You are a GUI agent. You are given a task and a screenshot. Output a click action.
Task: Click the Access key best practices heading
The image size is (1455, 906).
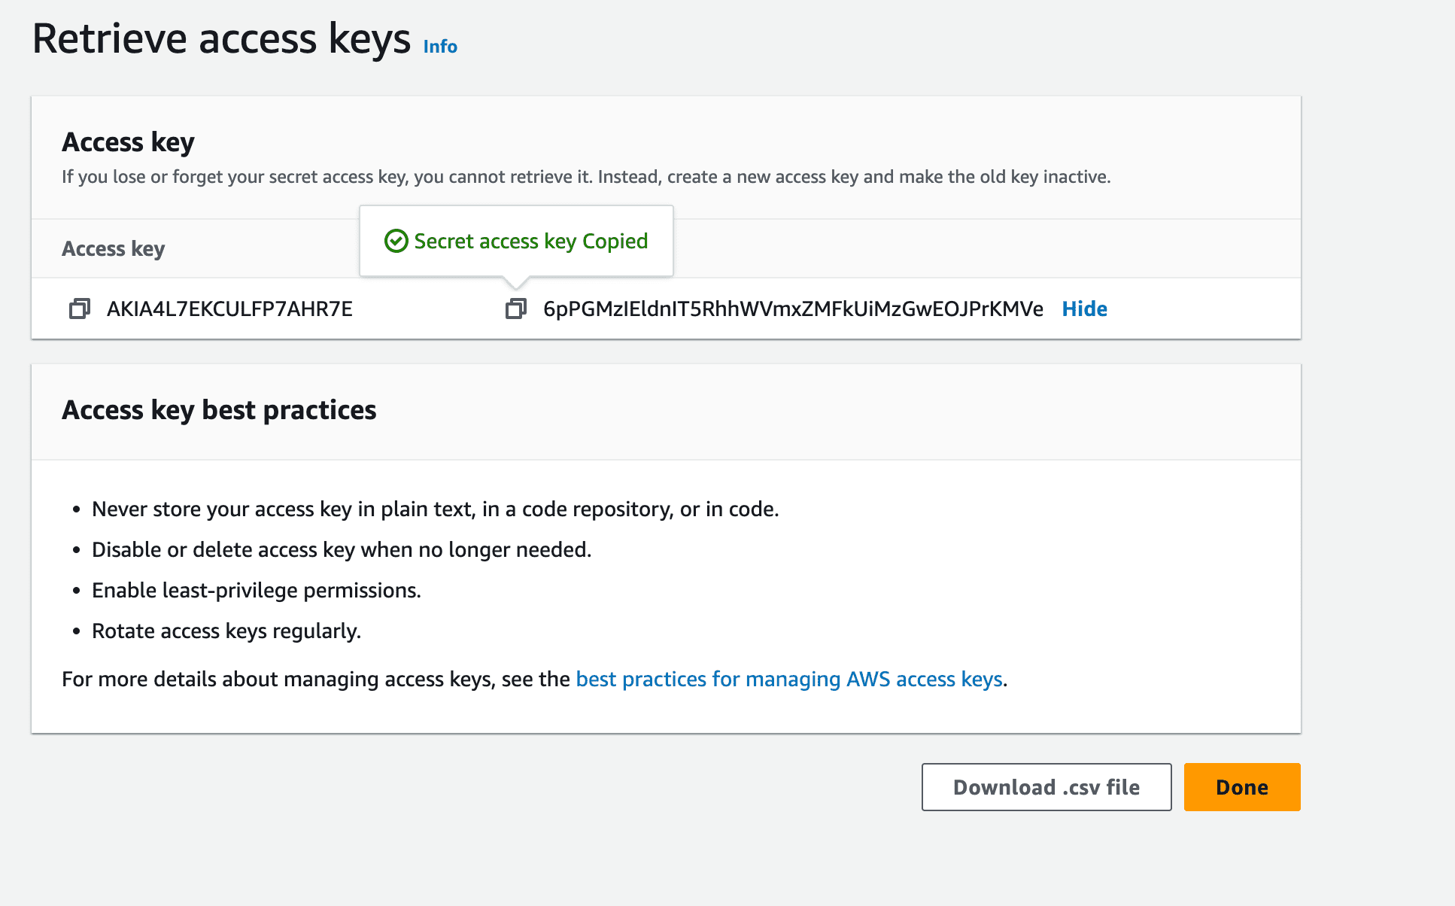[219, 410]
